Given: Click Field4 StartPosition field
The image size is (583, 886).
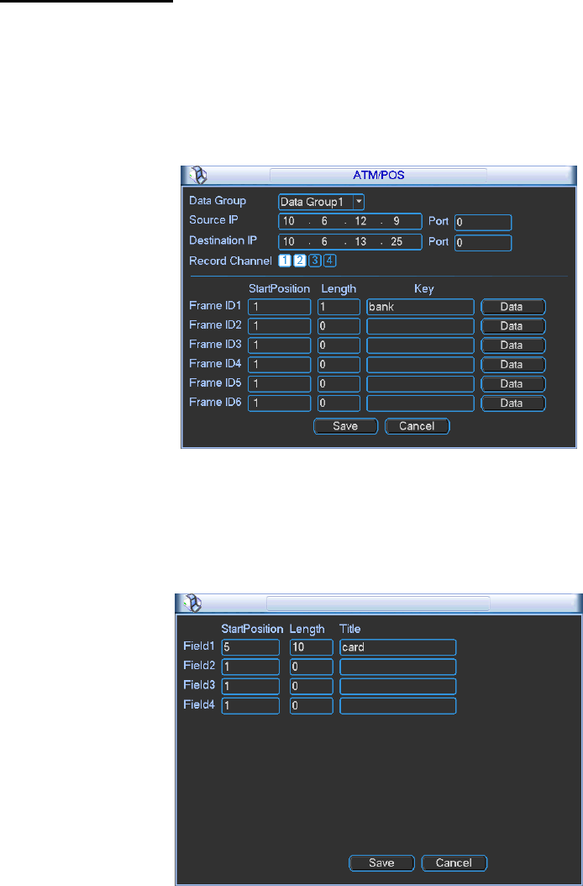Looking at the screenshot, I should (250, 706).
